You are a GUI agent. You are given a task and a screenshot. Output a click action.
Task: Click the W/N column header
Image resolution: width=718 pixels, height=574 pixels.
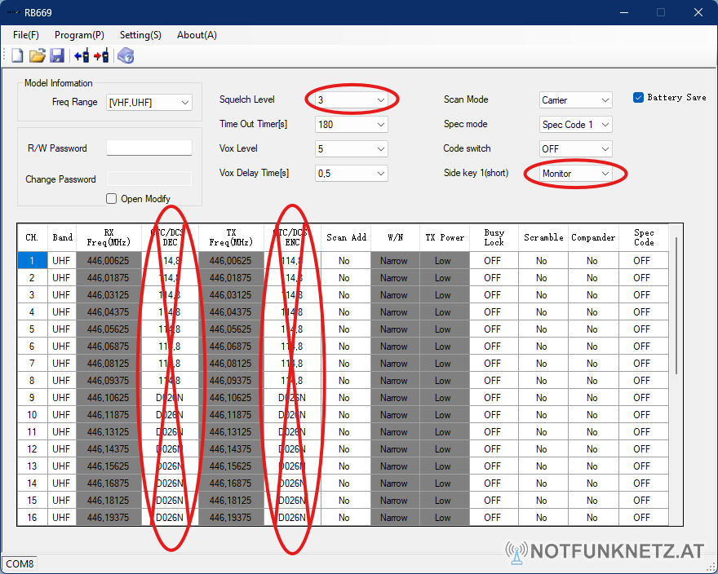[395, 237]
